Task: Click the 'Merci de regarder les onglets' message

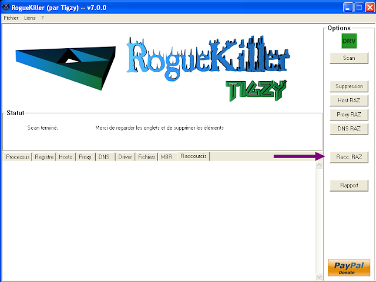Action: pos(159,128)
